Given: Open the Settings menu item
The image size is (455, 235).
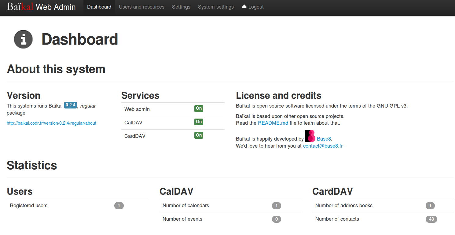Looking at the screenshot, I should coord(181,7).
